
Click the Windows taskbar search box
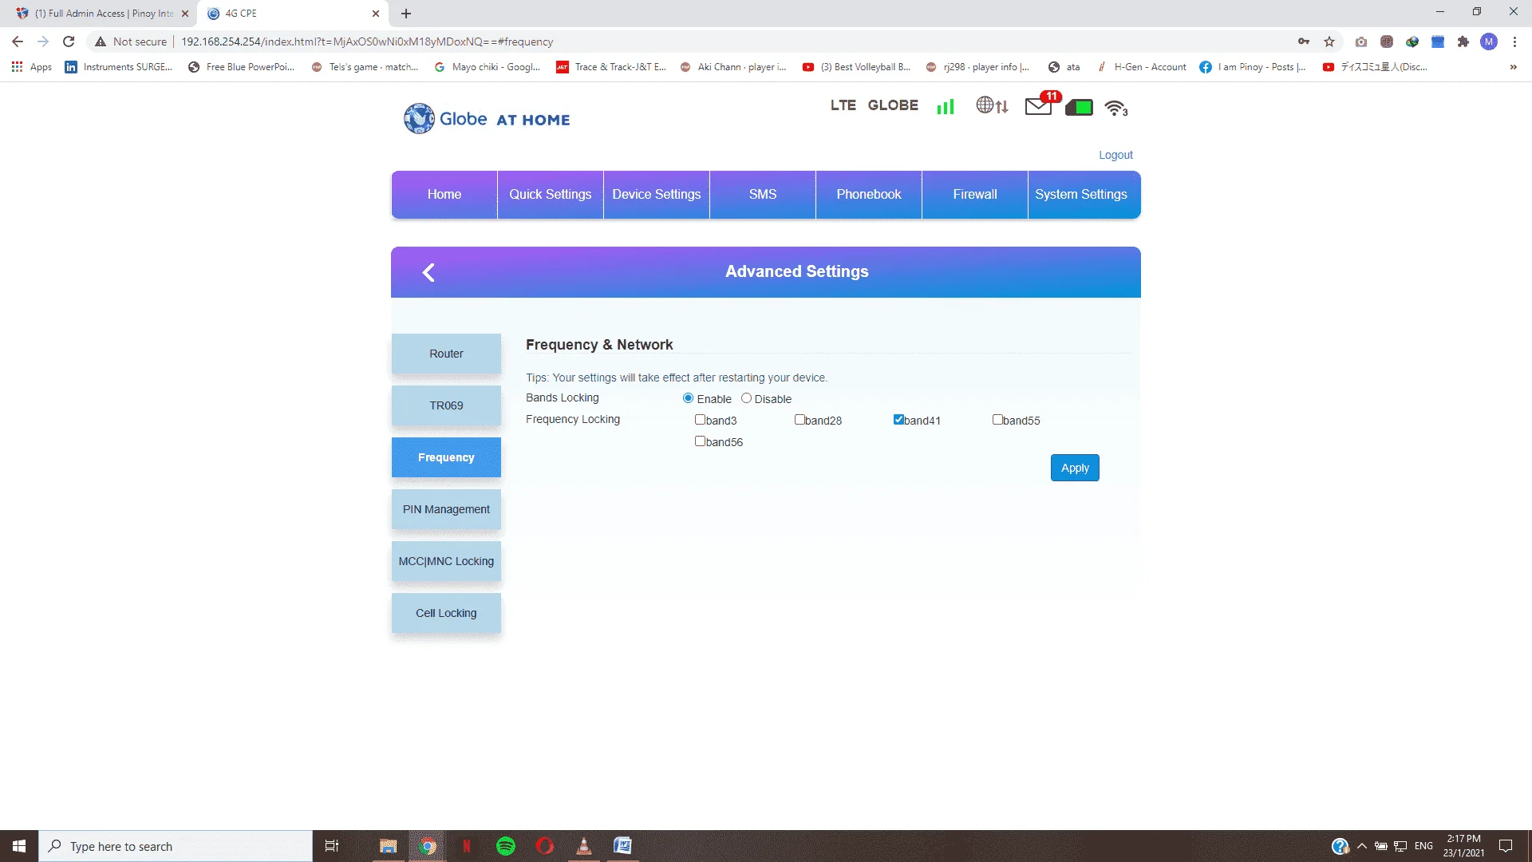tap(176, 846)
